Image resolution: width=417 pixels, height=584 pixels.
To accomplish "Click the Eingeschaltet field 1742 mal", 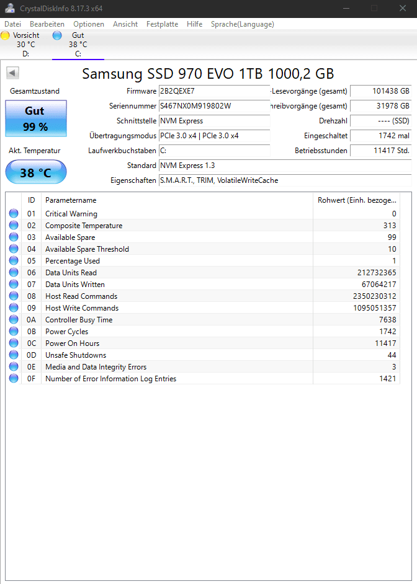I will point(381,136).
